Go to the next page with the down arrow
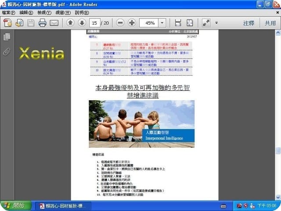 pos(82,23)
